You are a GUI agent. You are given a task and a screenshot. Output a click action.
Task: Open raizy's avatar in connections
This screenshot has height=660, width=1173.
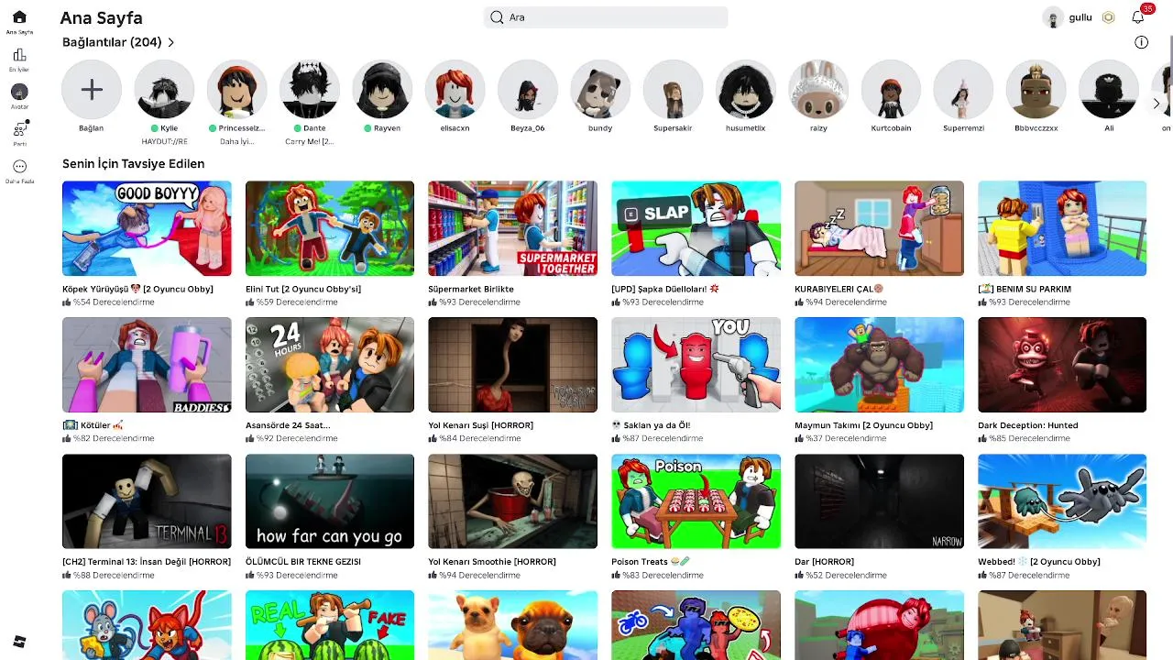[818, 90]
